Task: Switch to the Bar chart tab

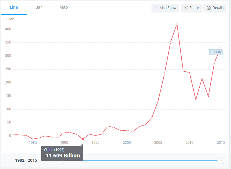Action: (x=39, y=7)
